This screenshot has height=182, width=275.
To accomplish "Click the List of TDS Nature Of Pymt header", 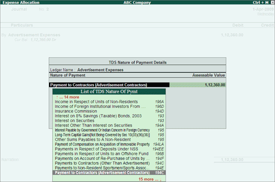I will tap(109, 91).
